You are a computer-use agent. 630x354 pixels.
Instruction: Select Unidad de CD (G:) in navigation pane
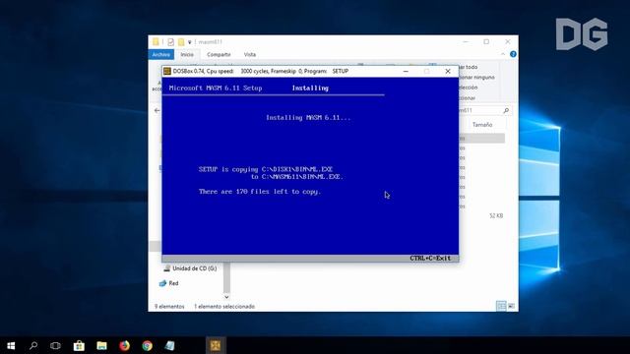[x=190, y=268]
